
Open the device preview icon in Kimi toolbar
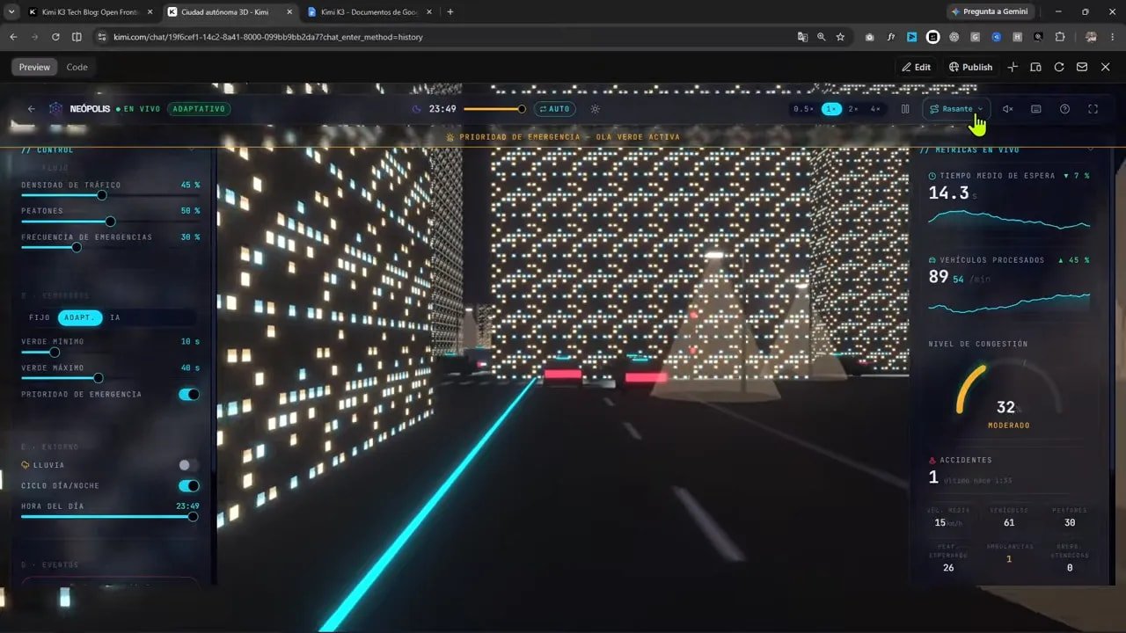tap(1035, 67)
